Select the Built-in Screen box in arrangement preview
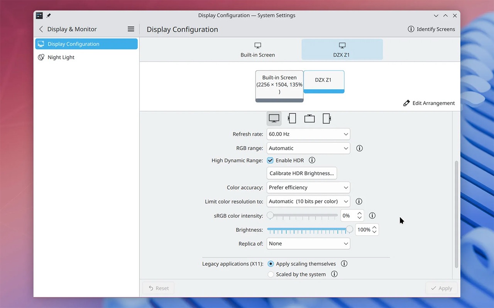The width and height of the screenshot is (494, 308). tap(279, 86)
